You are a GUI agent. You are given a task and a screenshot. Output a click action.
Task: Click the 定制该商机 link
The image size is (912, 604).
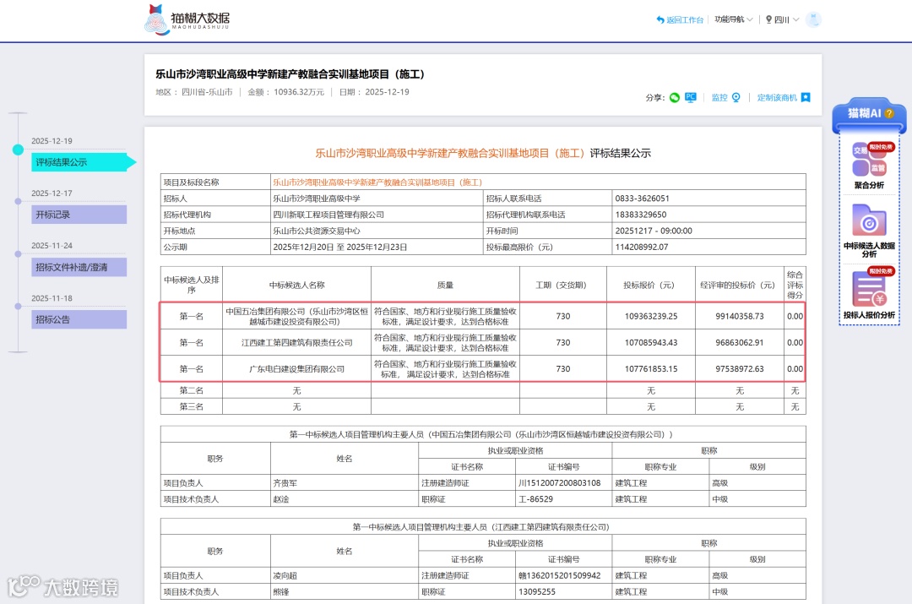[777, 98]
